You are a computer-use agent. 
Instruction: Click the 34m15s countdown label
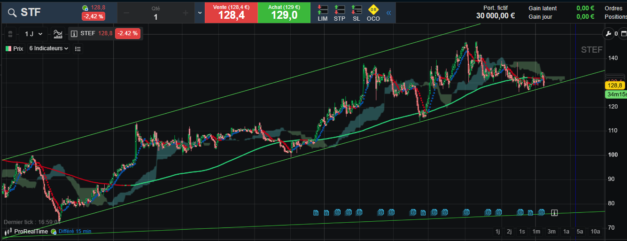click(616, 94)
